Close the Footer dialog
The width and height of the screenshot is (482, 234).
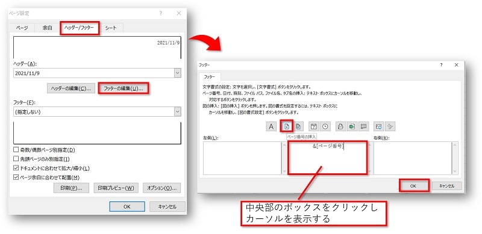coord(456,65)
